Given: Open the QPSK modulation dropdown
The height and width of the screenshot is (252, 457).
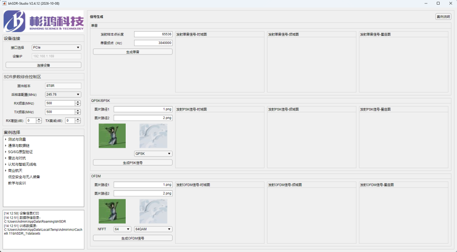Looking at the screenshot, I should point(153,154).
